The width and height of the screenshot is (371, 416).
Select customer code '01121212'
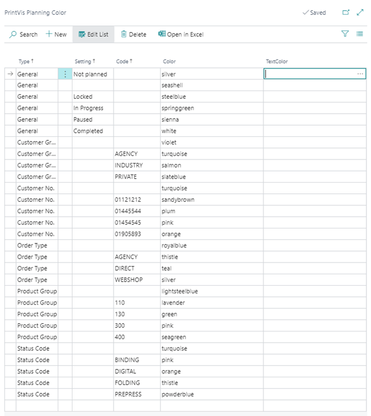pyautogui.click(x=137, y=199)
